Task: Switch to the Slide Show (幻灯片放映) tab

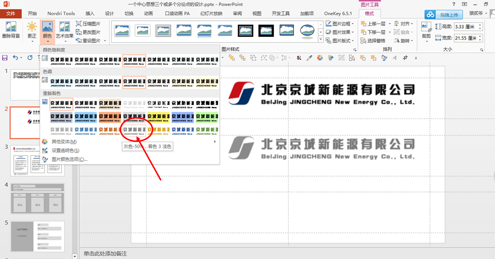Action: click(x=211, y=14)
